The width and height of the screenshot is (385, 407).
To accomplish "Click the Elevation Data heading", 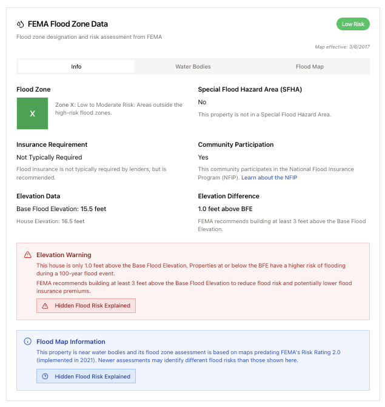I will click(x=38, y=197).
